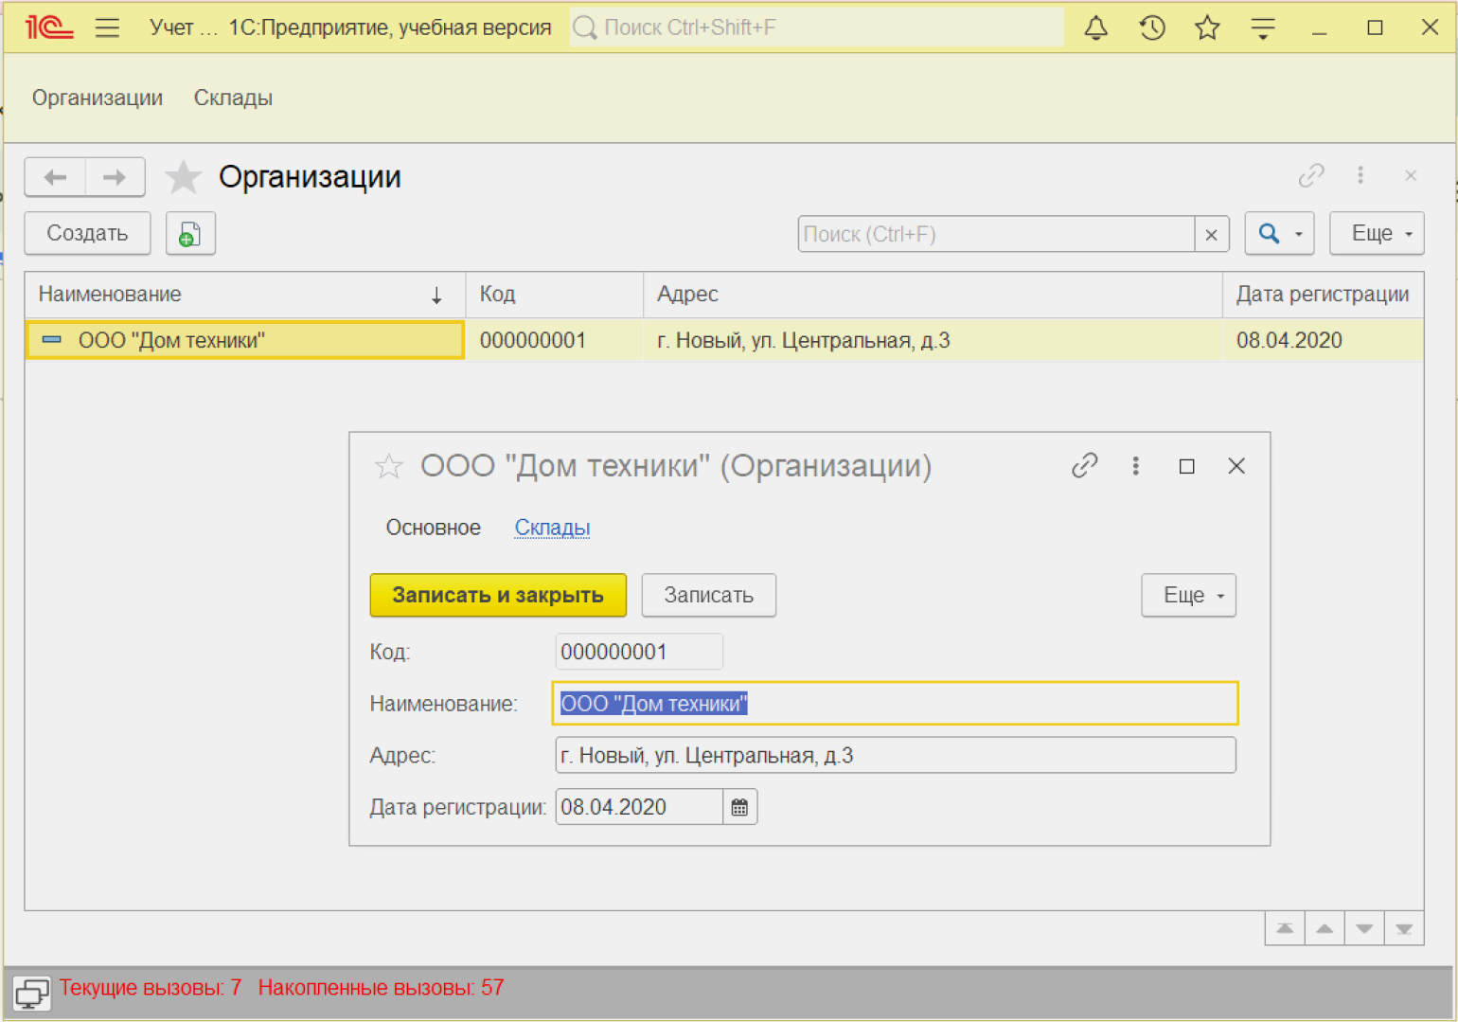Expand the list's Еще dropdown
1458x1022 pixels.
click(1376, 234)
